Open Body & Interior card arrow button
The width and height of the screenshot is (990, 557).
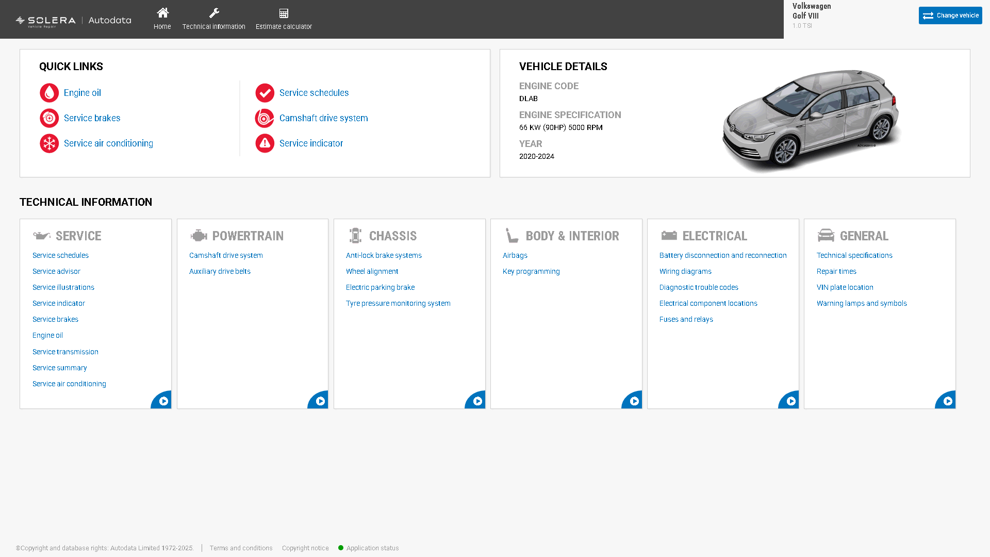point(633,400)
